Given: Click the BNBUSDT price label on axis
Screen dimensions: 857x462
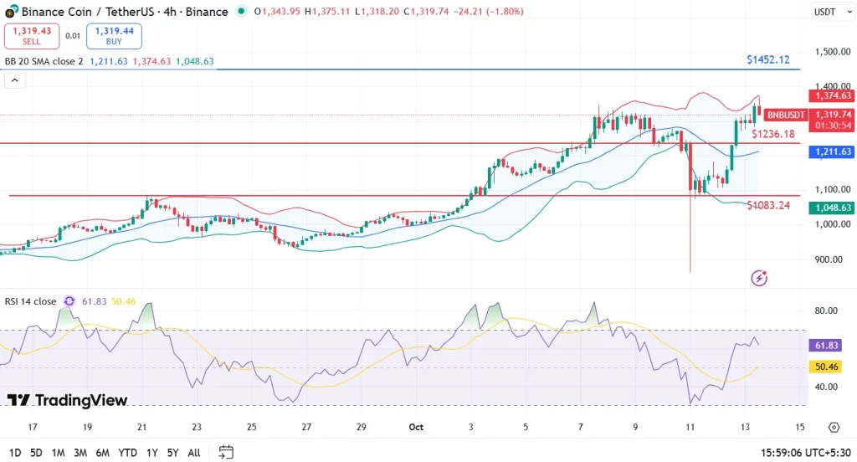Looking at the screenshot, I should coord(785,115).
